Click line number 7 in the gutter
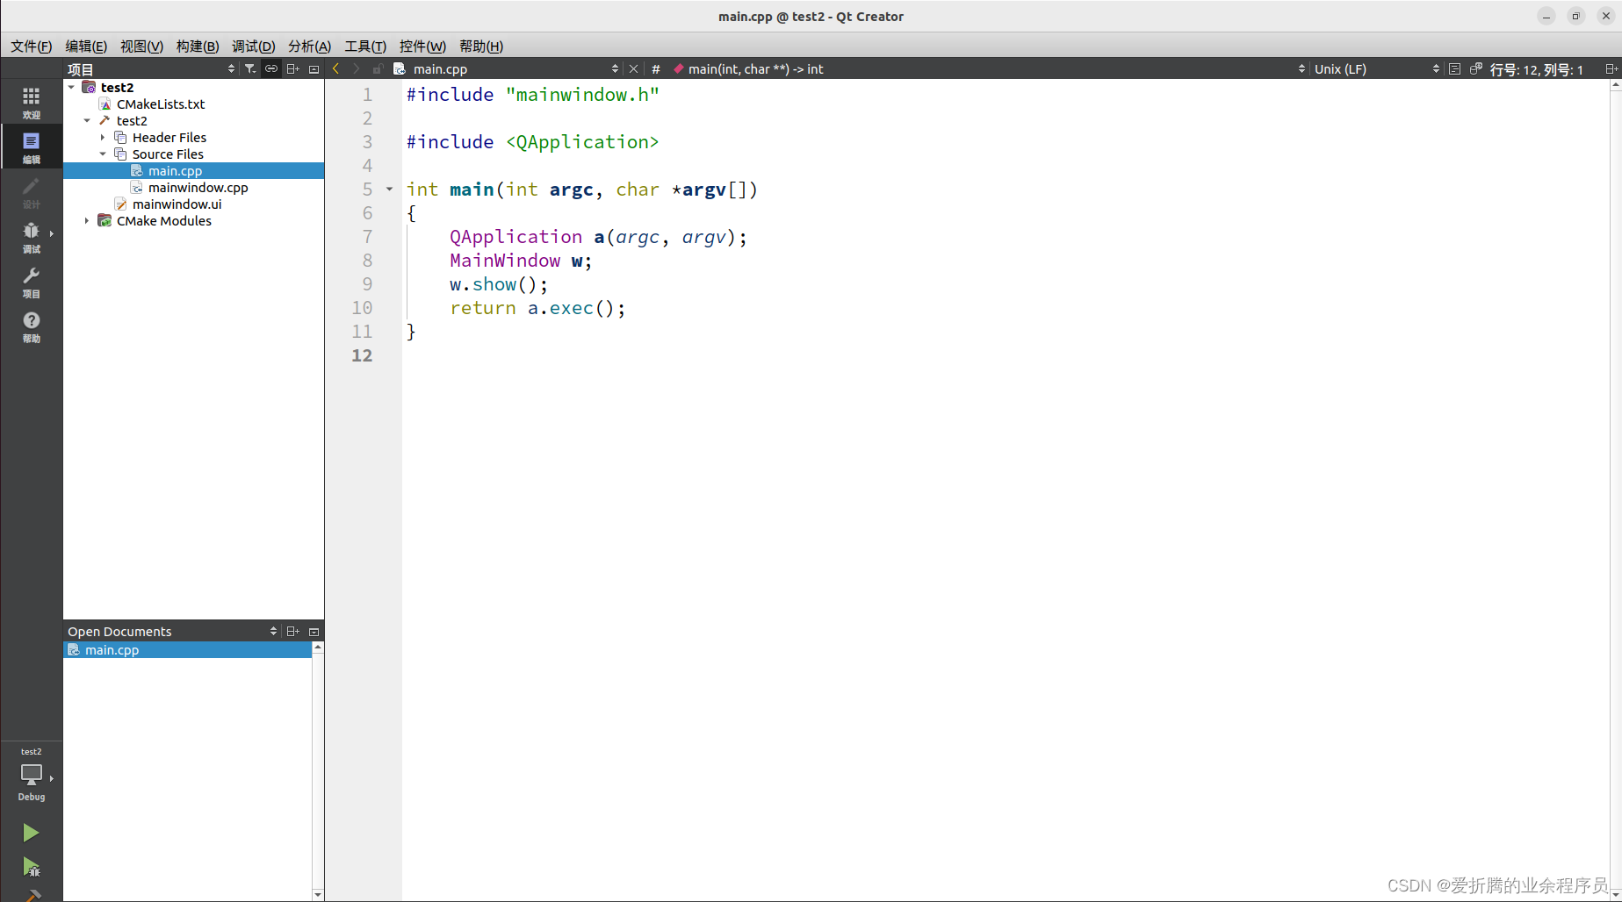Screen dimensions: 1622x902 click(367, 236)
